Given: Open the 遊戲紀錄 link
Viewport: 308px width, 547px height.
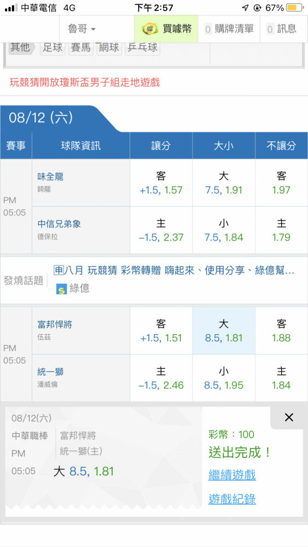Looking at the screenshot, I should click(x=232, y=499).
